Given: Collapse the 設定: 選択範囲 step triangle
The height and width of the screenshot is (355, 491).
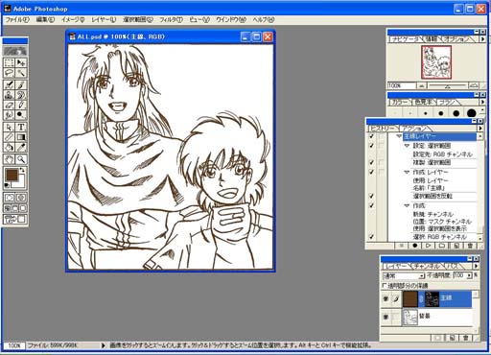Looking at the screenshot, I should (x=407, y=146).
